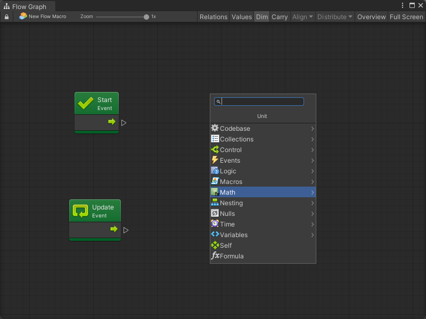Click the Codebase gear icon
The image size is (426, 319).
pyautogui.click(x=215, y=128)
